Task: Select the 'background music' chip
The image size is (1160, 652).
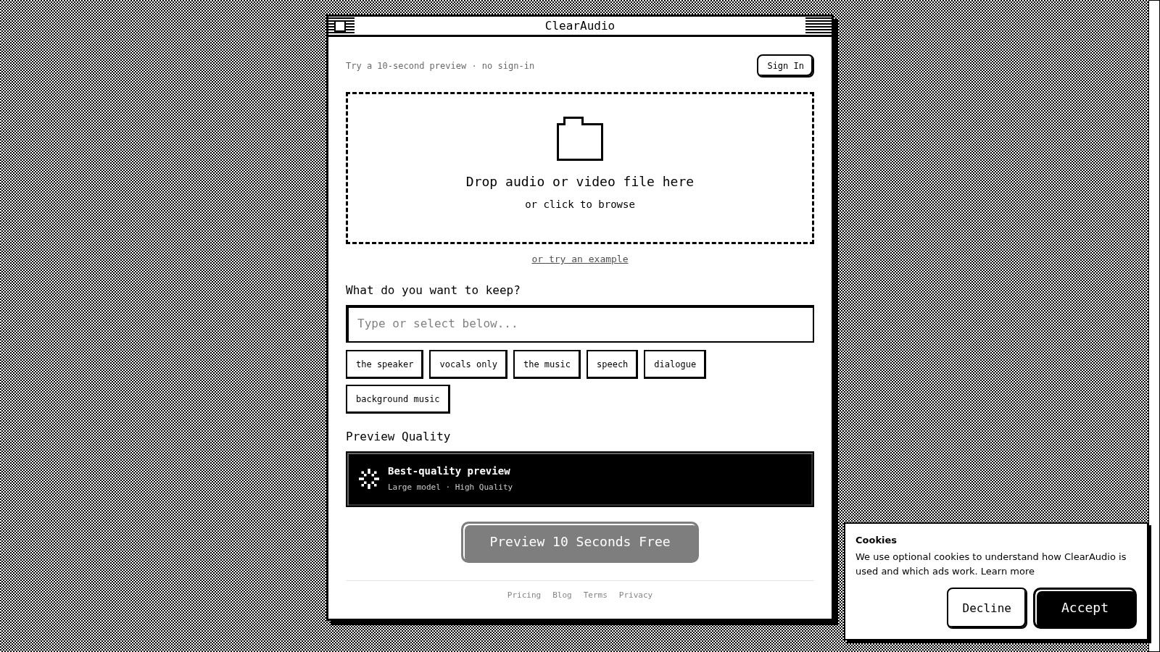Action: click(398, 399)
